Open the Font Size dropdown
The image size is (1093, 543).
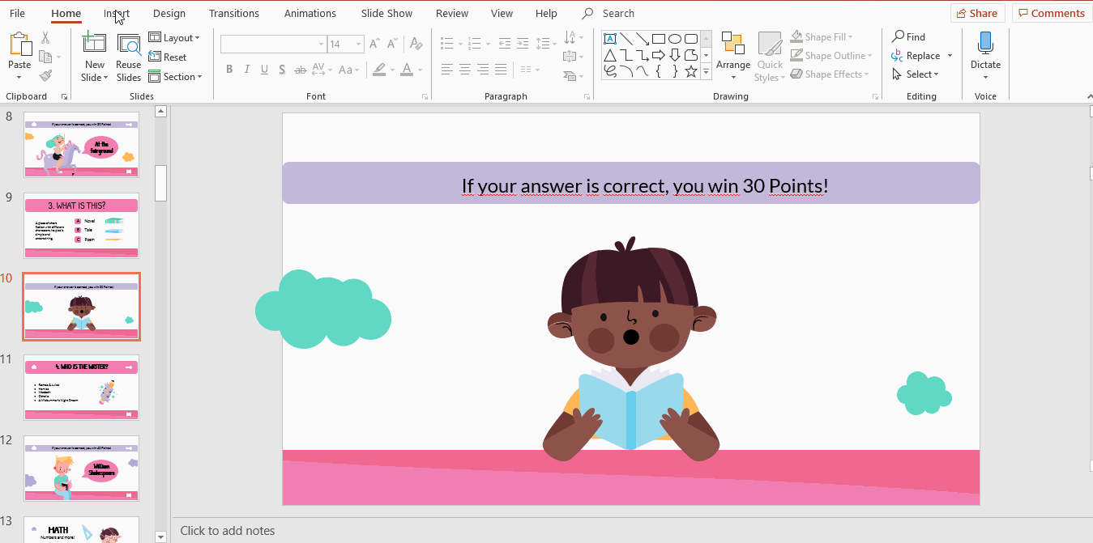click(357, 44)
